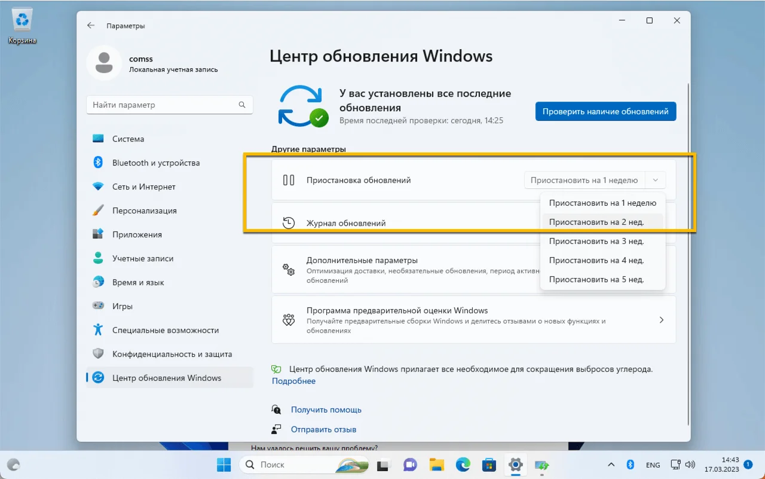Screen dimensions: 765x479
Task: Open Специальные возможности section
Action: [170, 330]
